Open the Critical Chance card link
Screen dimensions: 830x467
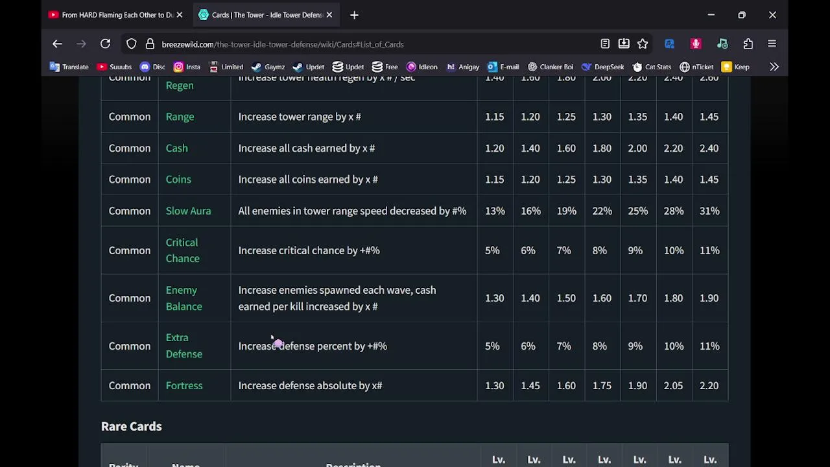pos(182,250)
